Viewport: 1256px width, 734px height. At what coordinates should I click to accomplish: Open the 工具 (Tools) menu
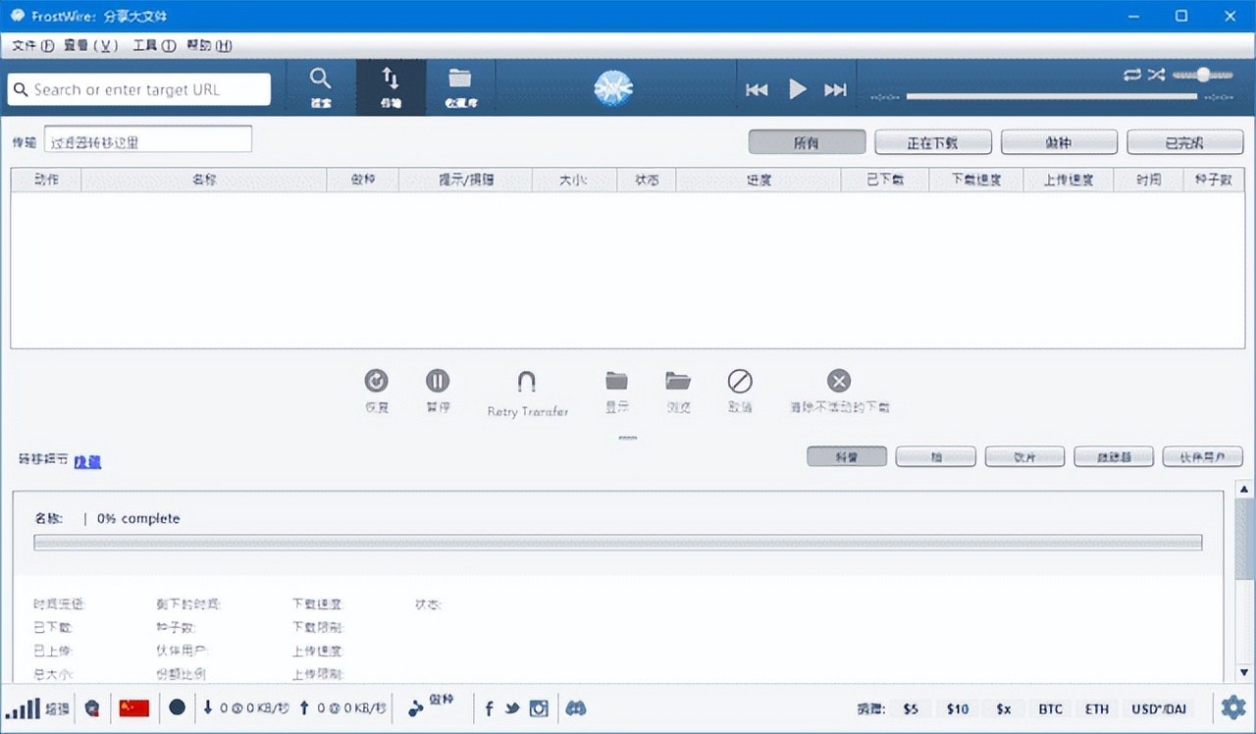(154, 45)
